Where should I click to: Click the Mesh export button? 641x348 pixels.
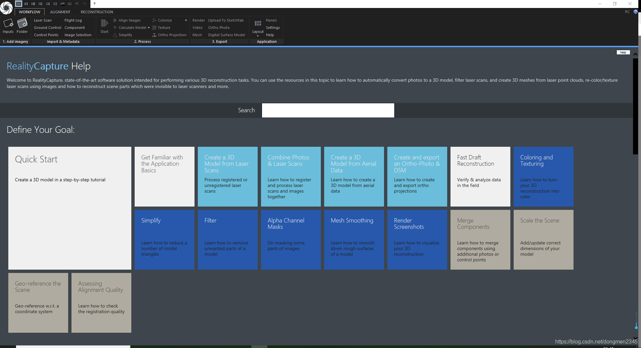[x=197, y=35]
